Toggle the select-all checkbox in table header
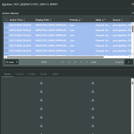The width and height of the screenshot is (134, 134). (6, 20)
